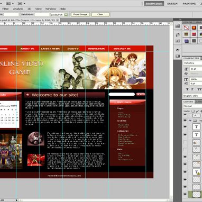
Task: Select the layer thumbnail with orange arrow
Action: (x=196, y=142)
